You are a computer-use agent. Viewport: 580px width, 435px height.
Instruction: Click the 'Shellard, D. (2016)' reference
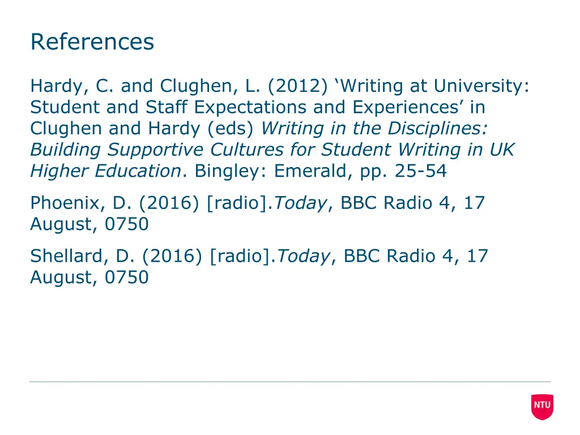coord(116,256)
